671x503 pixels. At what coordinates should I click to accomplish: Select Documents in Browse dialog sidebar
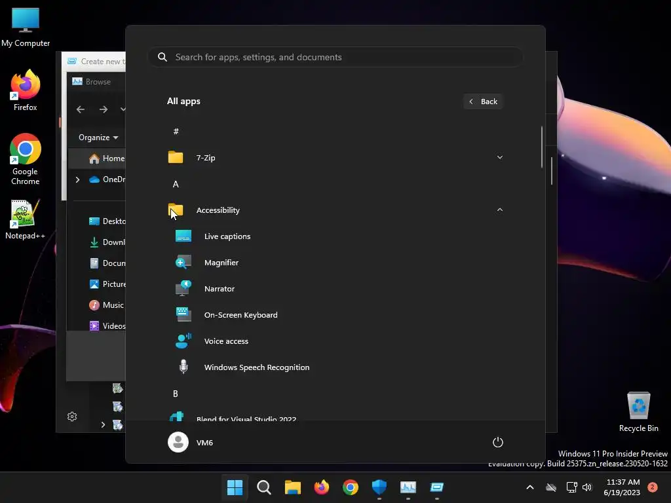[107, 263]
